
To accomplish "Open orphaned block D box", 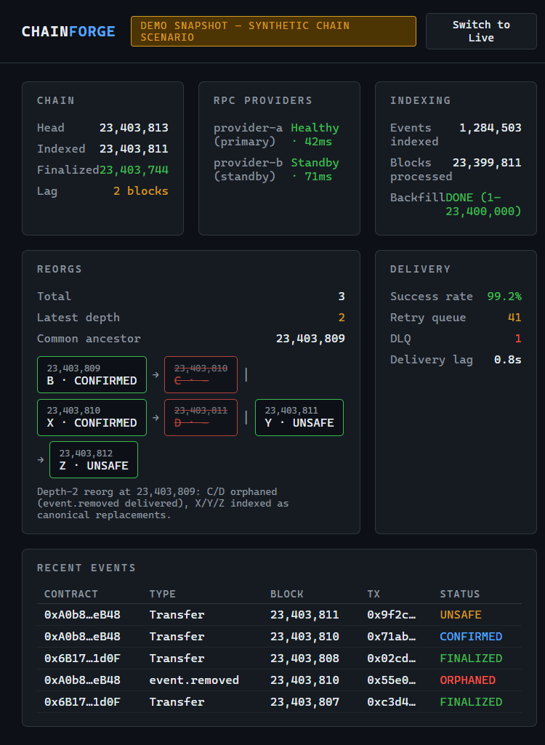I will coord(201,418).
